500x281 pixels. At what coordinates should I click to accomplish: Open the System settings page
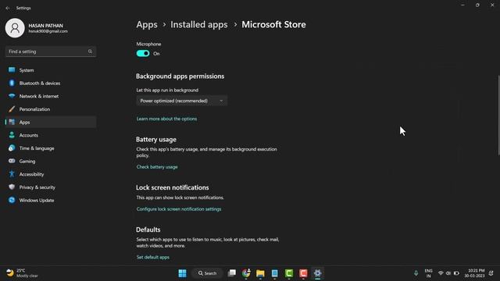pyautogui.click(x=50, y=70)
